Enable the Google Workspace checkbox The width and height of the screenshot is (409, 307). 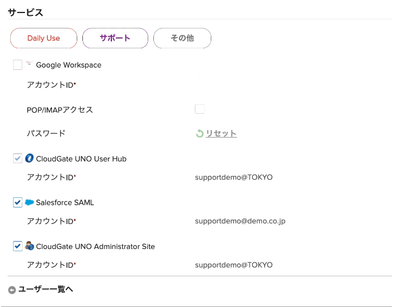click(18, 65)
